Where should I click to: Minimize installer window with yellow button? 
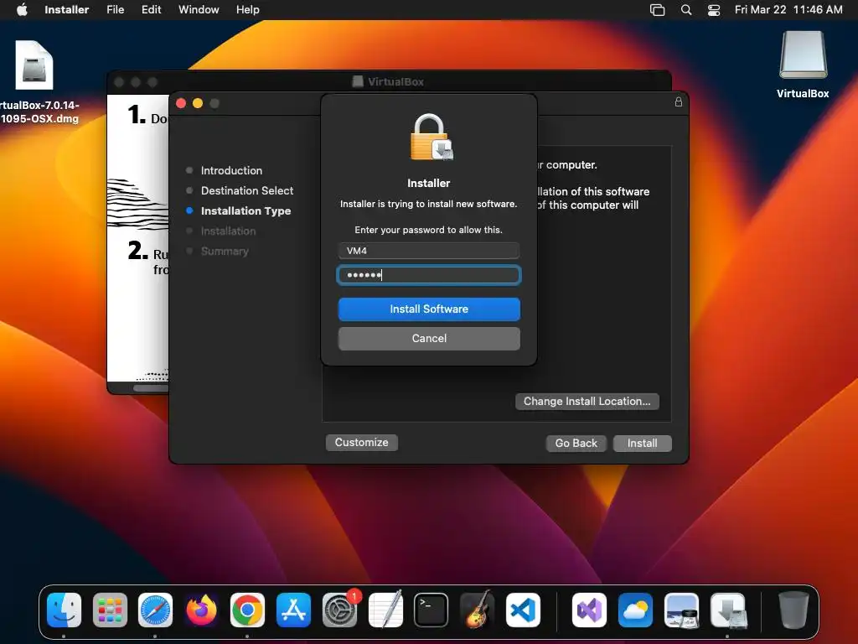(198, 103)
